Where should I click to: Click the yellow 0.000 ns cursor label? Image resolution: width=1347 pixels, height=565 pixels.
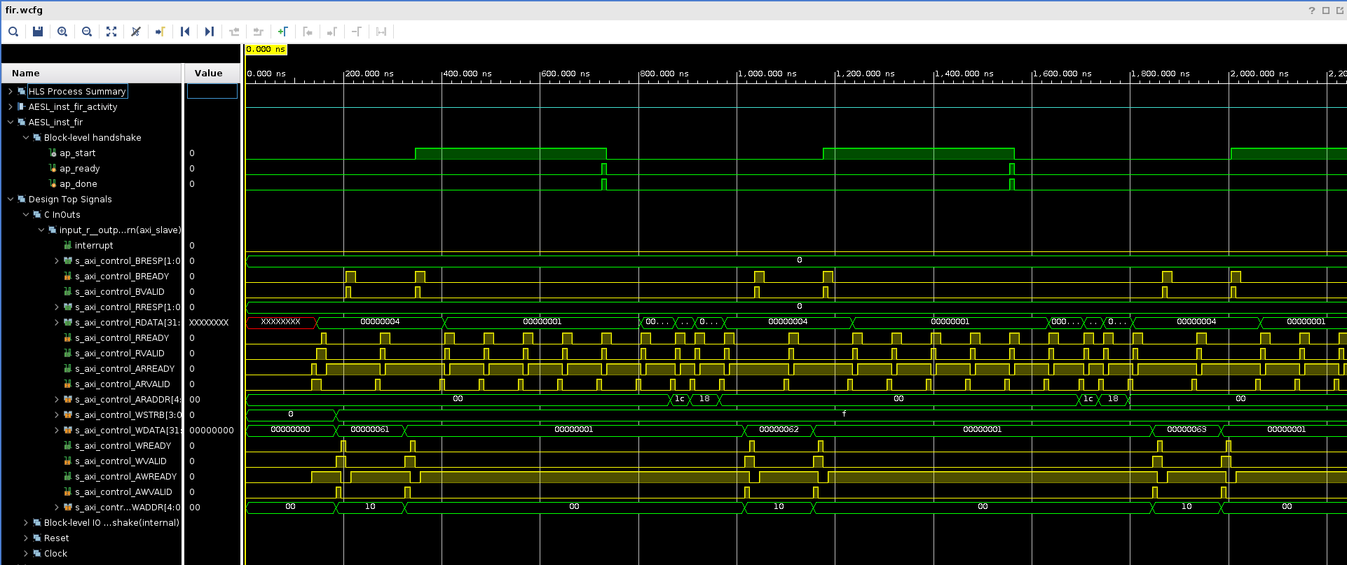pyautogui.click(x=266, y=49)
